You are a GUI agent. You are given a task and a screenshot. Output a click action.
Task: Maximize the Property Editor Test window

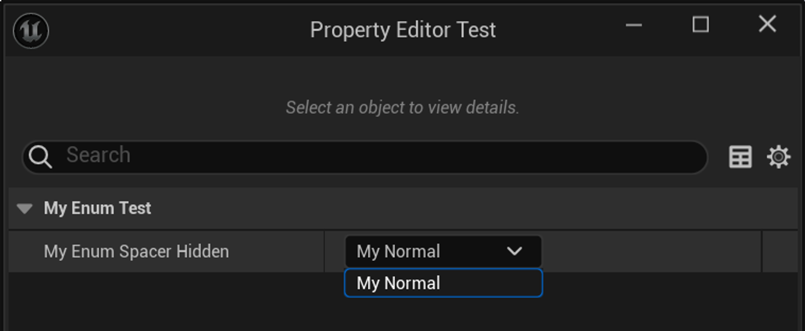pos(700,25)
